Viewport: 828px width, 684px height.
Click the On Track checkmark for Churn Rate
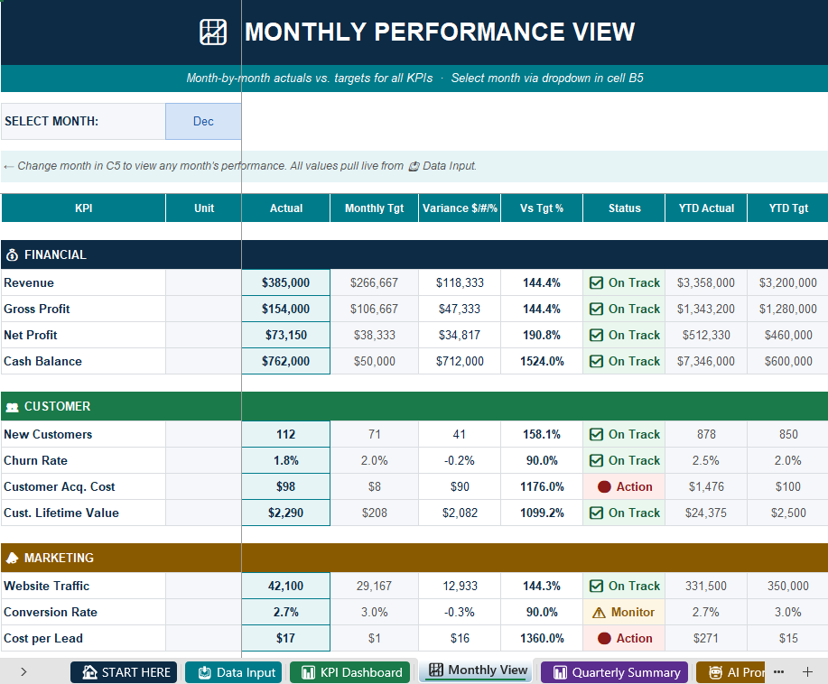point(596,461)
